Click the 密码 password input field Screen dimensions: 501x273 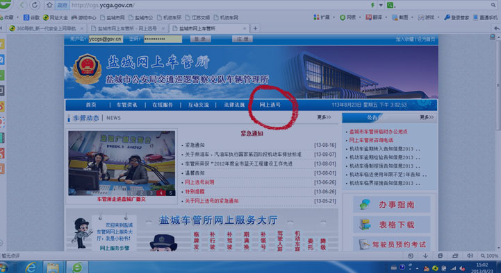163,39
